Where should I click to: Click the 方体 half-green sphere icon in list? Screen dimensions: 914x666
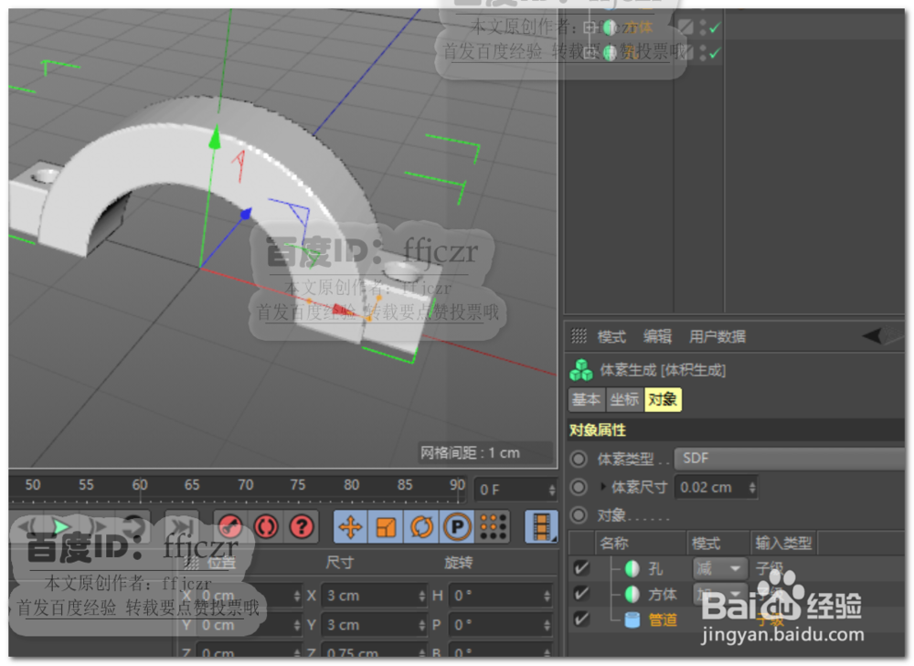coord(632,594)
